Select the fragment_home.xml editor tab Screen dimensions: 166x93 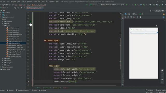(x=35, y=8)
